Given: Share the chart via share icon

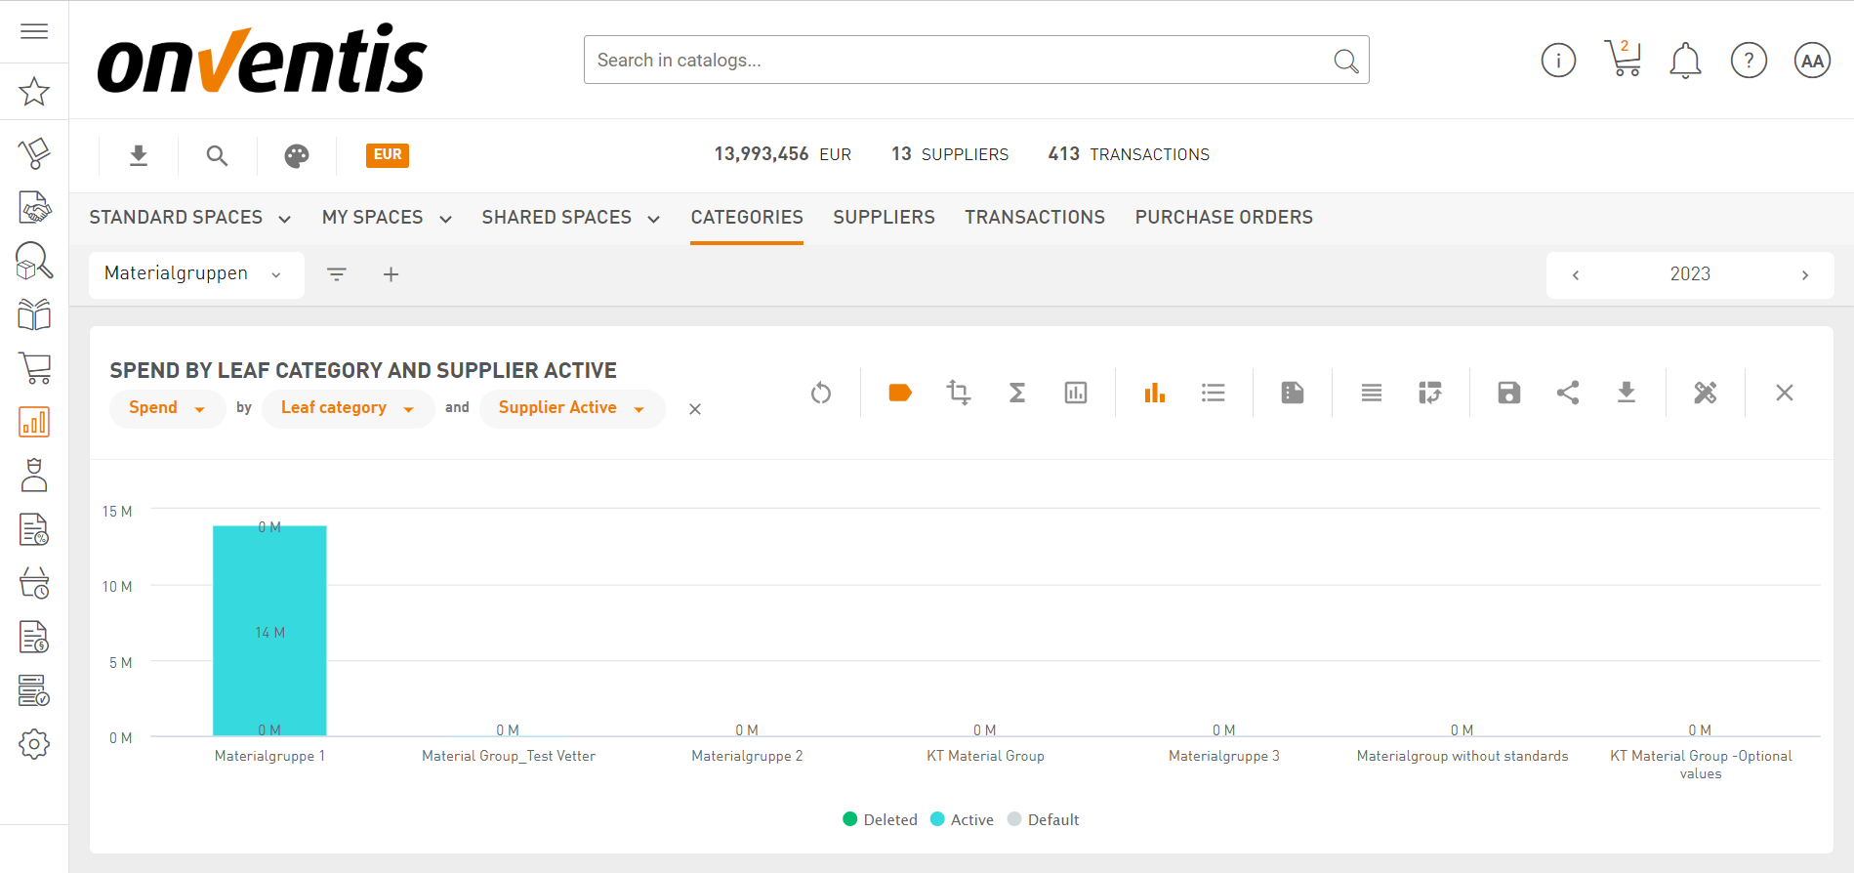Looking at the screenshot, I should [x=1567, y=393].
